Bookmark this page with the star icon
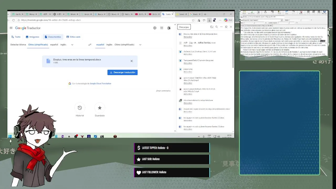Viewport: 336px width, 189px height. pyautogui.click(x=193, y=20)
